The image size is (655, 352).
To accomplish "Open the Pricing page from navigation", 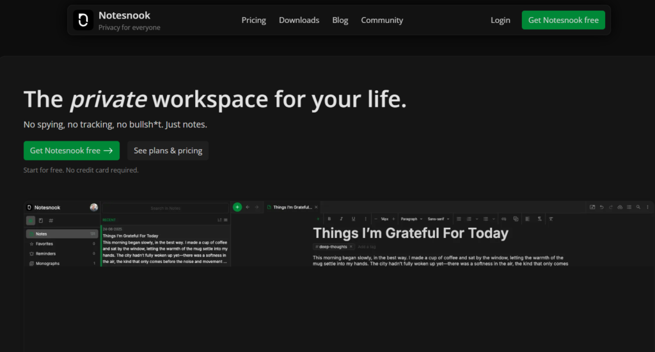I will (253, 20).
